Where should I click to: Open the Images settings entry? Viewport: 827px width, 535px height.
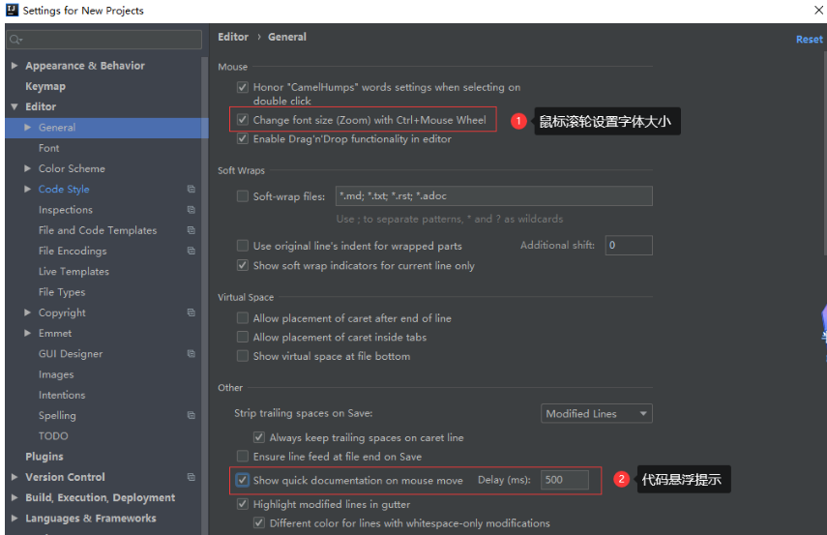[x=56, y=374]
